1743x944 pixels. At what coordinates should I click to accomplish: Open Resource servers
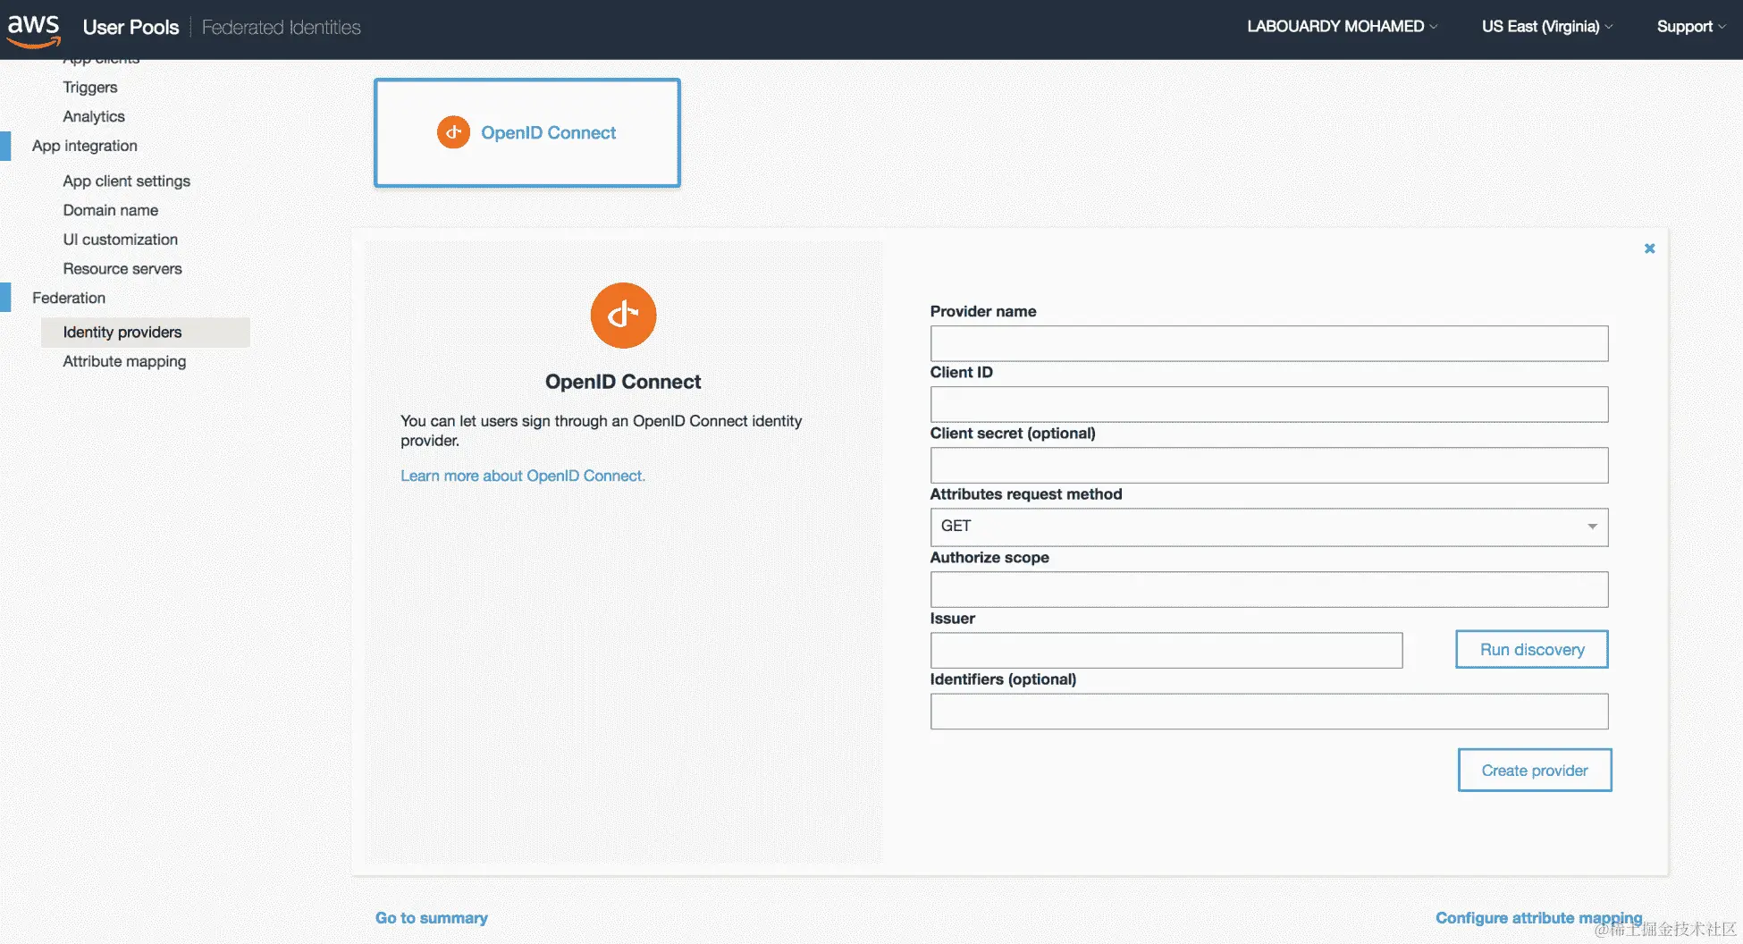122,269
